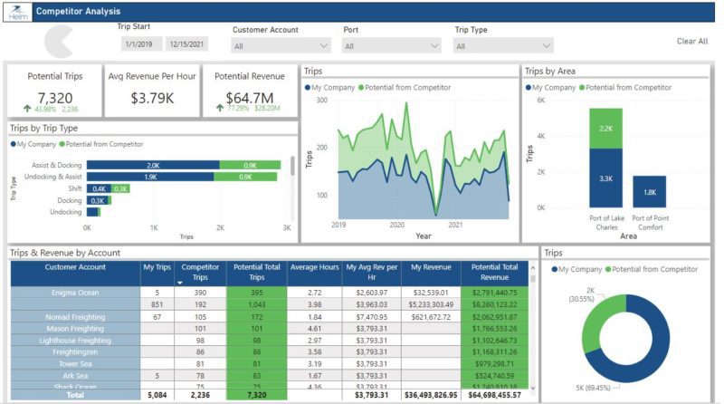Click the pie-shaped icon beside Trip Start
The width and height of the screenshot is (724, 404).
tap(60, 42)
